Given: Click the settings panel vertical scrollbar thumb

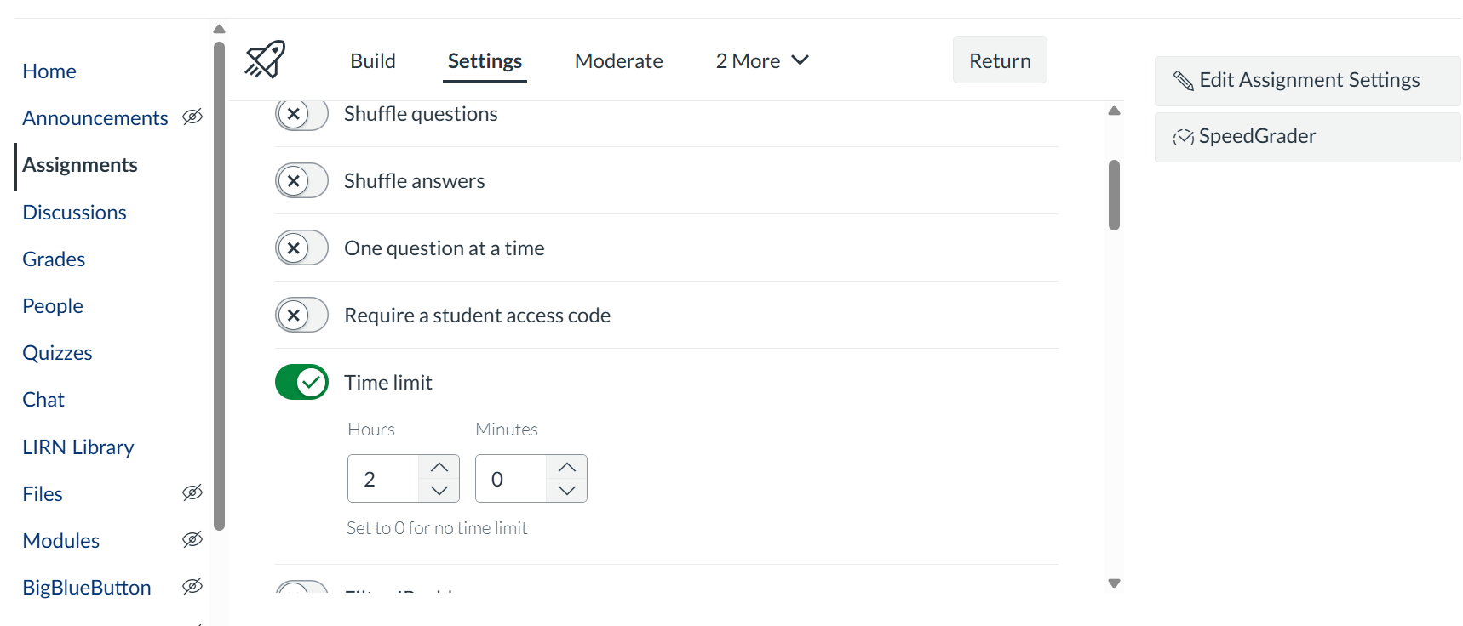Looking at the screenshot, I should point(1114,195).
